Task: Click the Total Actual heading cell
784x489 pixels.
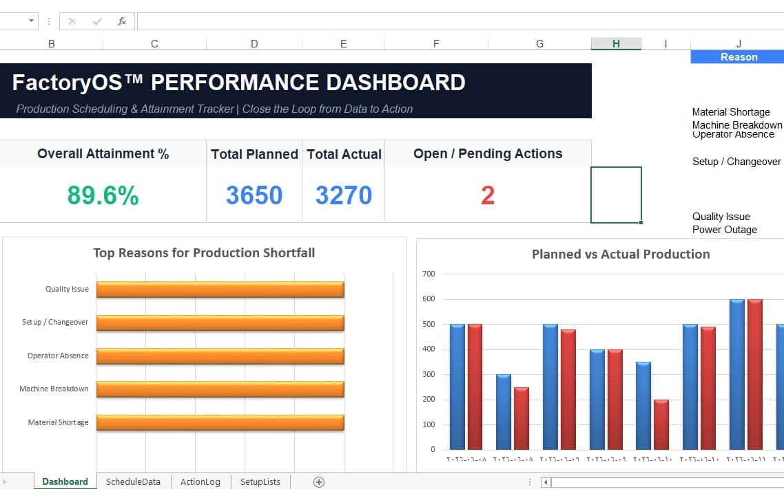Action: coord(344,154)
